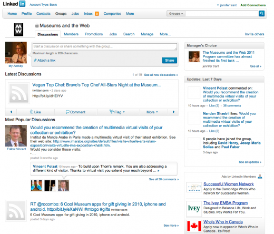
Task: Open the Inbox notification badge
Action: [x=97, y=14]
